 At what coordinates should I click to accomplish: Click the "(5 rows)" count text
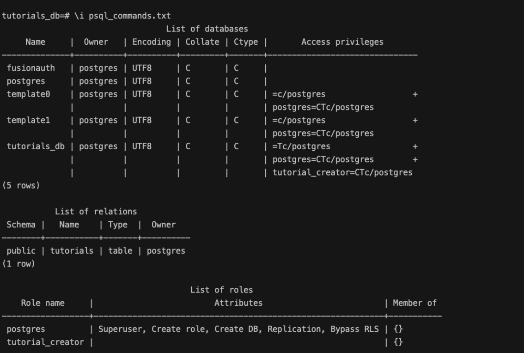[x=19, y=186]
